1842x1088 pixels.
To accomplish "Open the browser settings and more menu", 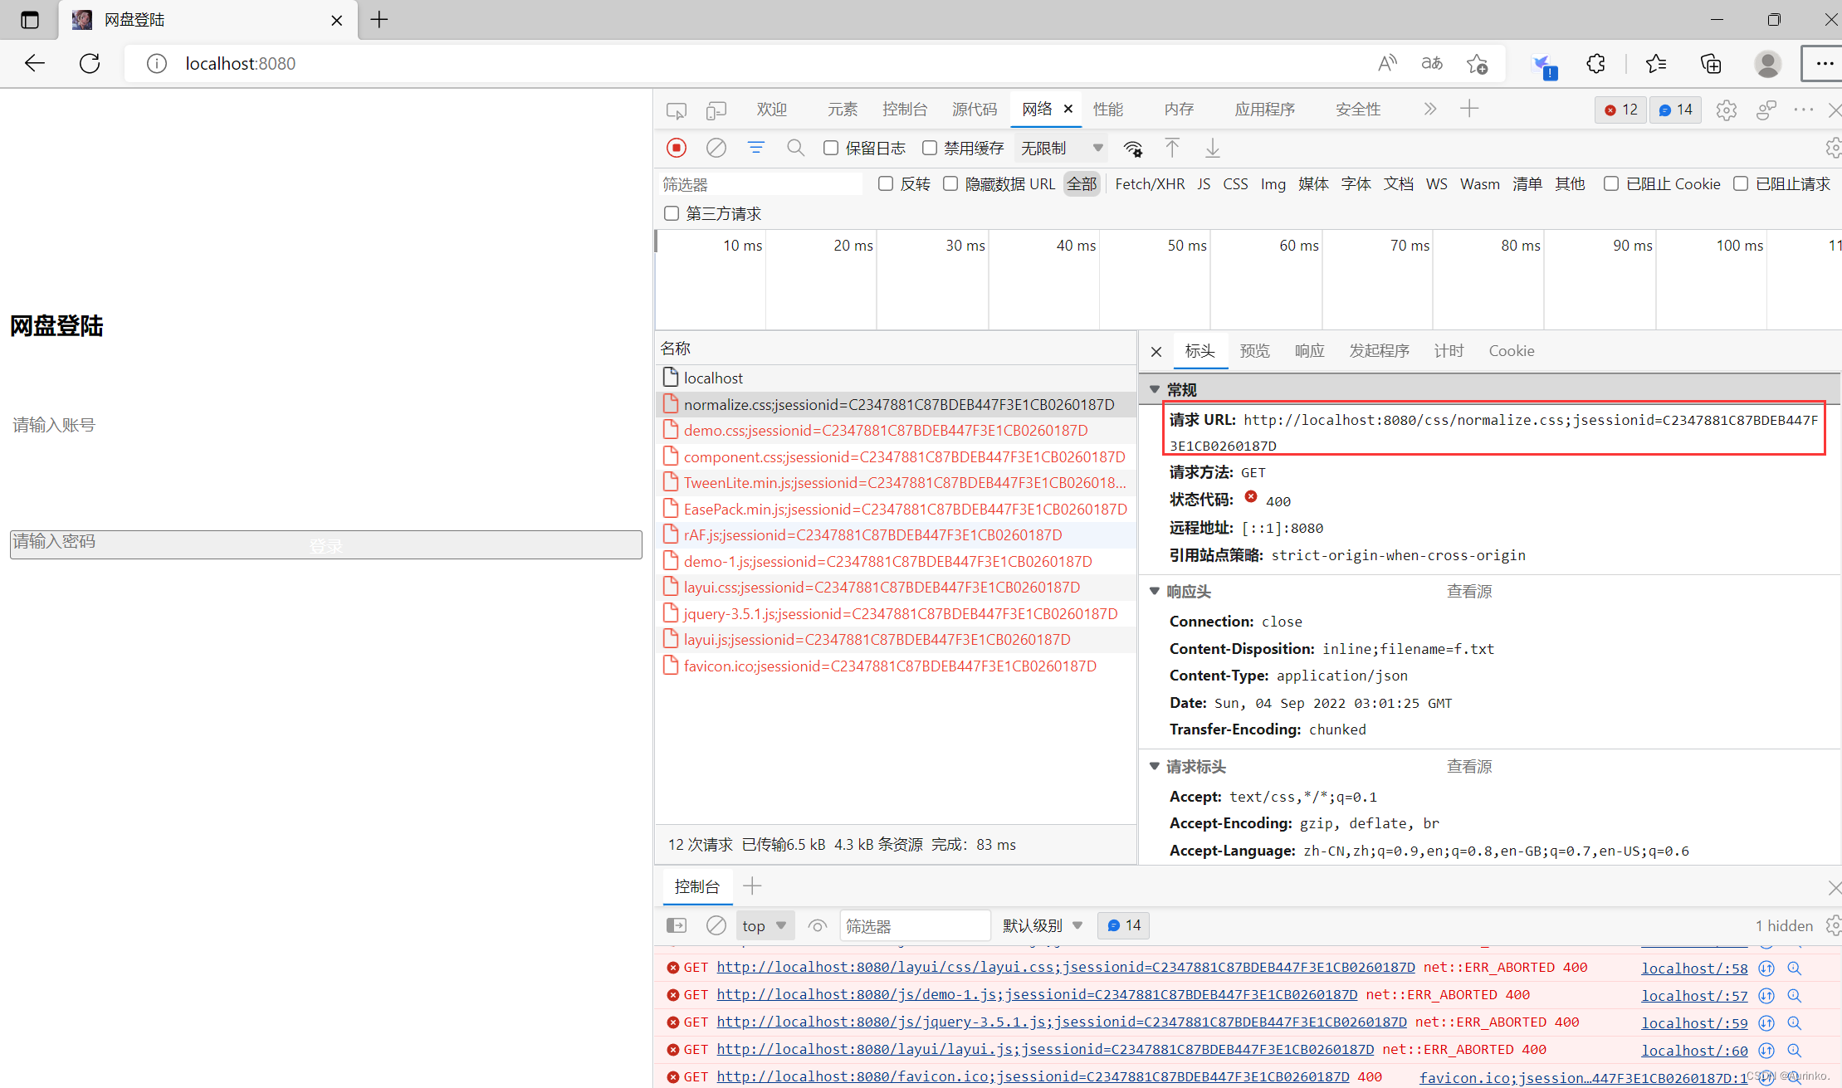I will (x=1825, y=63).
